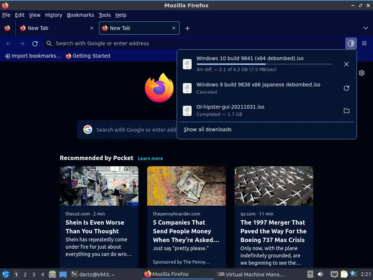The image size is (373, 280).
Task: Open the hamburger application menu
Action: [364, 43]
